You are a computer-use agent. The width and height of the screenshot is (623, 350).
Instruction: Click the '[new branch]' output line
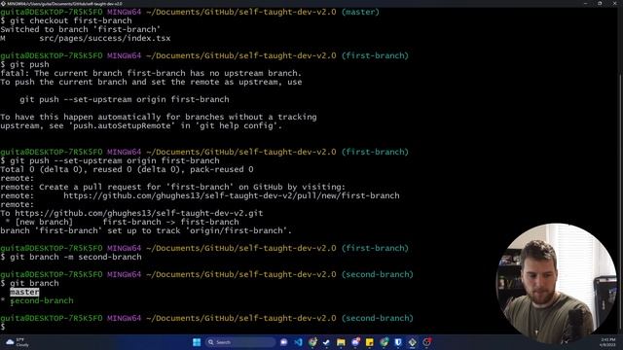click(x=123, y=222)
